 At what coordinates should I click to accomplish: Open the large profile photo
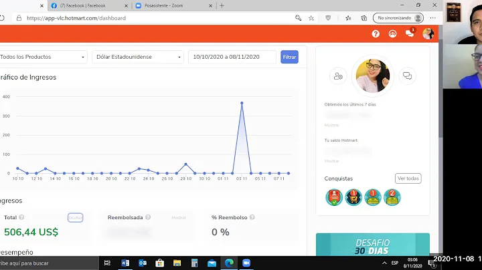point(373,76)
